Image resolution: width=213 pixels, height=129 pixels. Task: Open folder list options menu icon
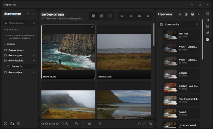34,23
